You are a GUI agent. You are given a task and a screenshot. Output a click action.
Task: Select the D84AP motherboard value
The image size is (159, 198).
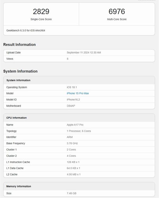(72, 106)
